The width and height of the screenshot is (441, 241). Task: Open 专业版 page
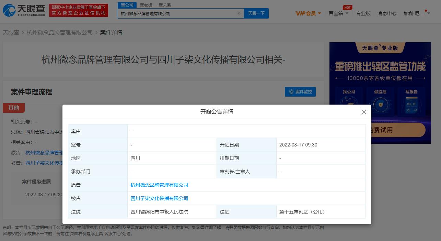point(363,13)
